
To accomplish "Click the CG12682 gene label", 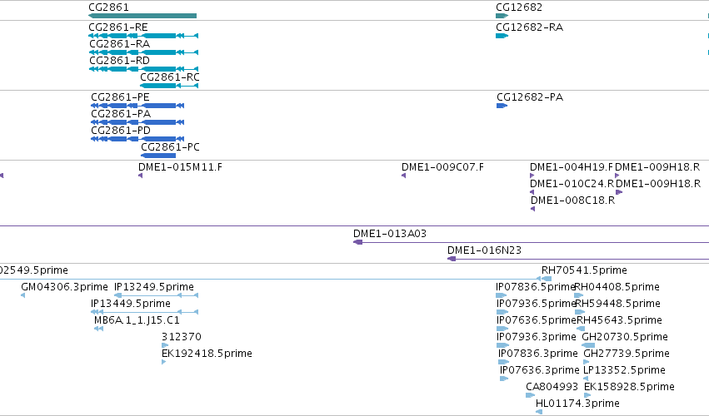I will (x=519, y=7).
